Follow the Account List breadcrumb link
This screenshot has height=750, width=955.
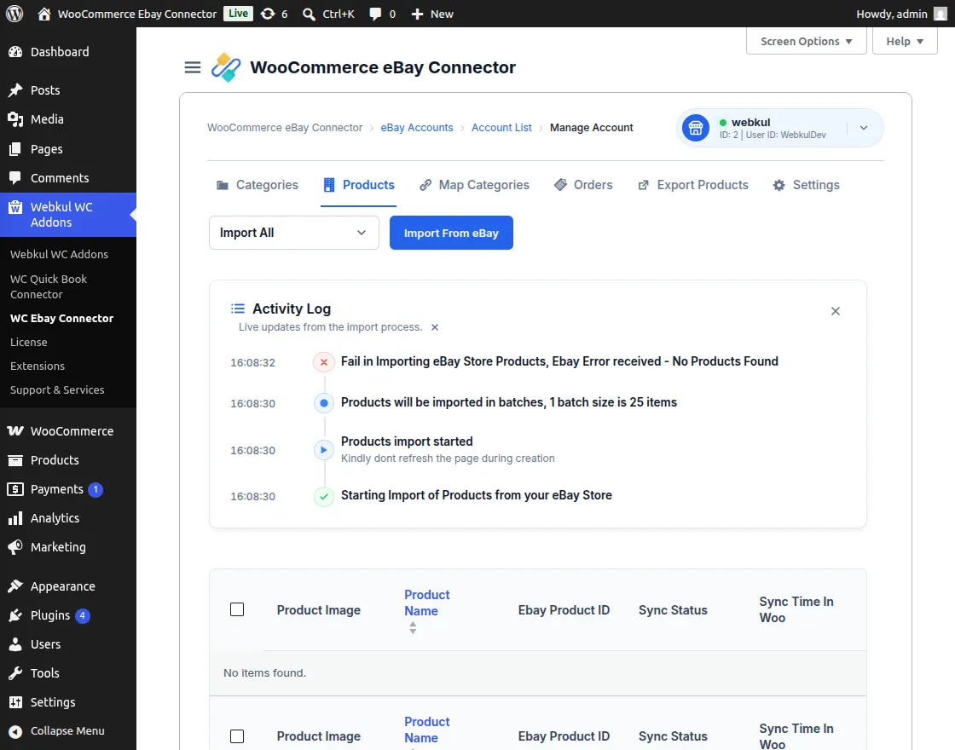click(x=501, y=128)
